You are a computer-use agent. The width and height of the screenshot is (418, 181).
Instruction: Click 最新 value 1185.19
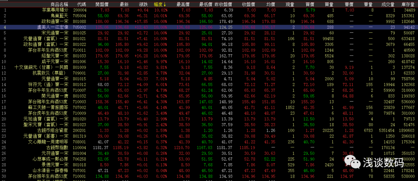pyautogui.click(x=121, y=147)
